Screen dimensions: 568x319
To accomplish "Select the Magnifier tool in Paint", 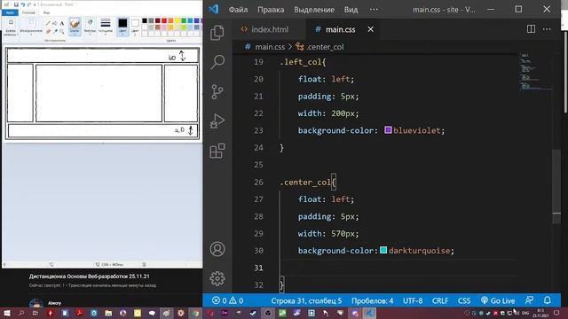I will tap(62, 32).
